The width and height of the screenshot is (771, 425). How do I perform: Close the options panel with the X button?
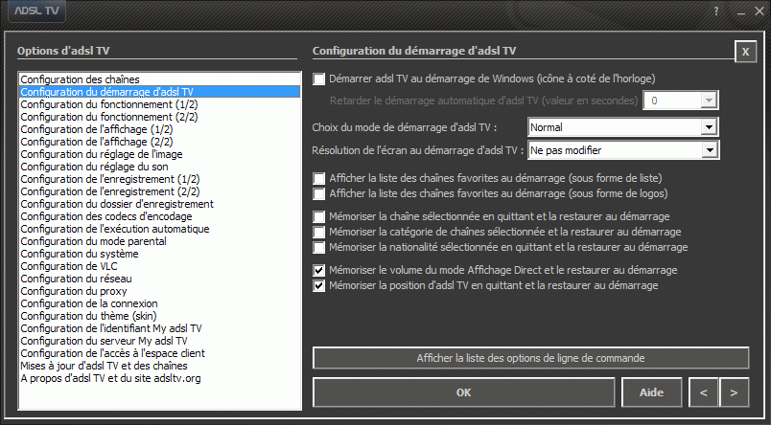coord(745,52)
